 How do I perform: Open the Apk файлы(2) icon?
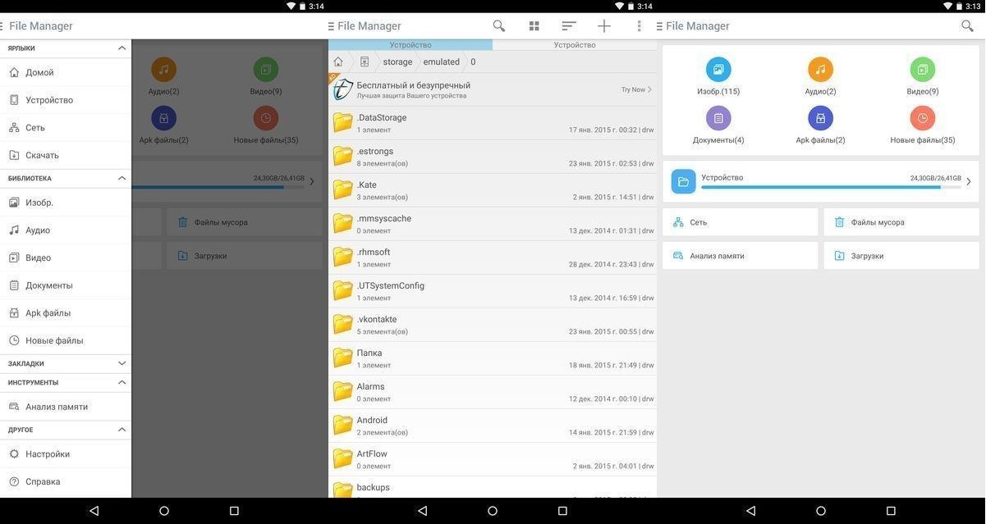click(819, 118)
